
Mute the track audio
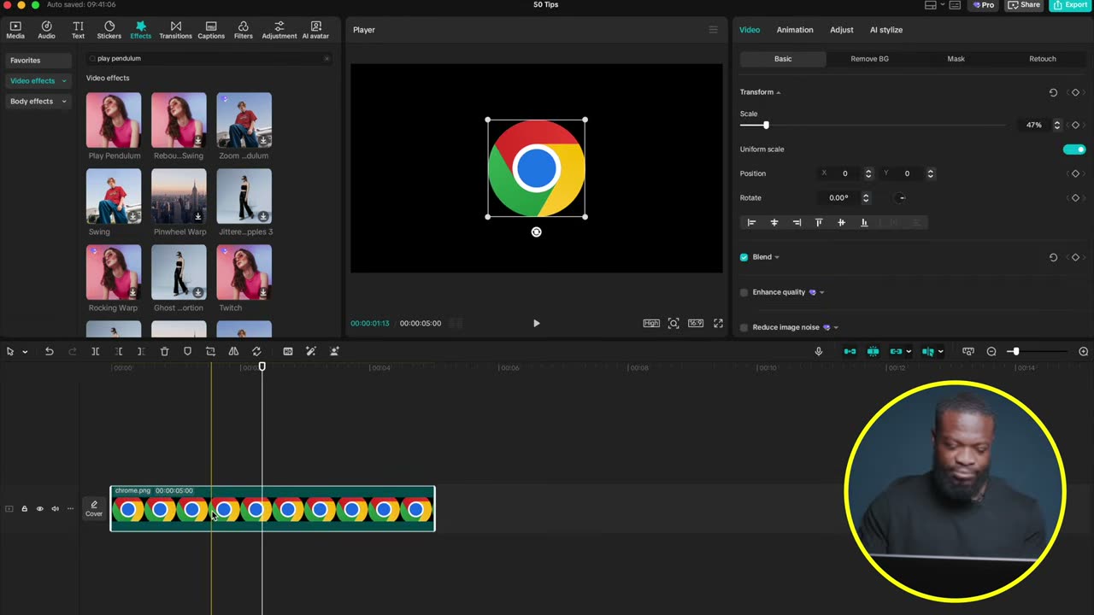pyautogui.click(x=55, y=509)
